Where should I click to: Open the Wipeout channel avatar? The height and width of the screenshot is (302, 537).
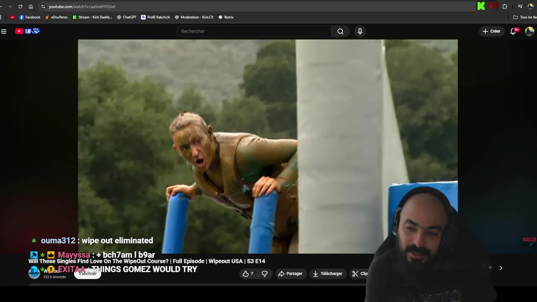click(x=34, y=273)
